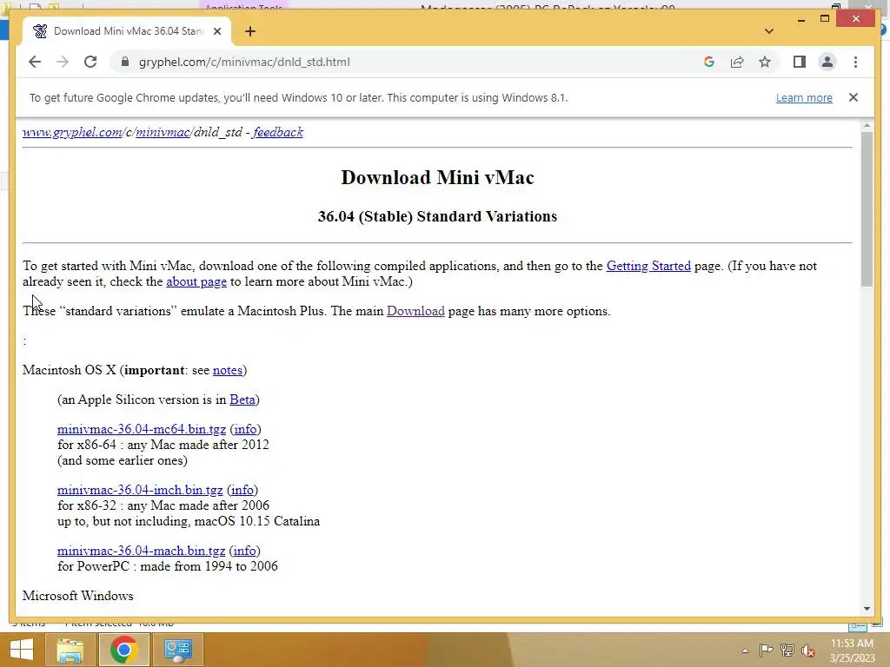This screenshot has height=667, width=890.
Task: Bookmark this page with the star
Action: click(765, 62)
